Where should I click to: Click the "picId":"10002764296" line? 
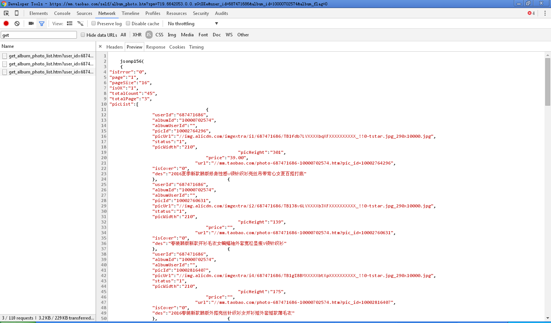[x=181, y=131]
